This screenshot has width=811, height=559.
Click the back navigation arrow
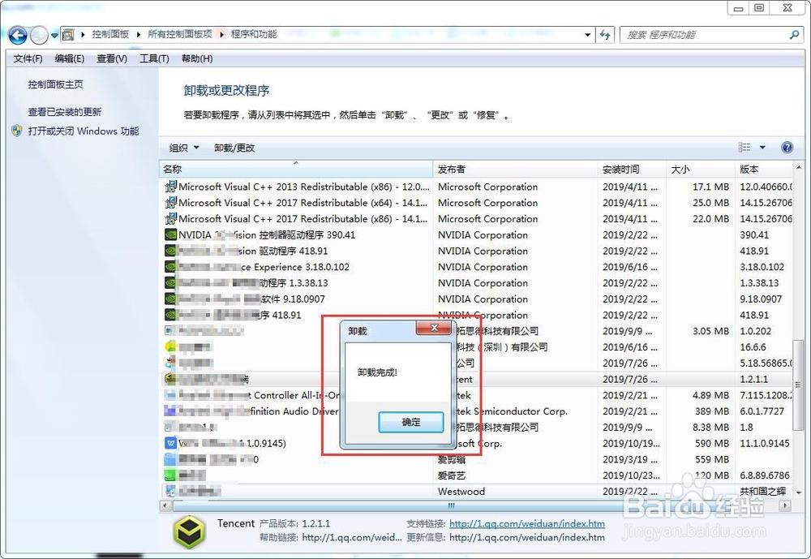tap(17, 35)
